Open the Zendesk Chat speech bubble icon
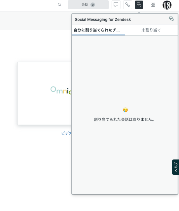Screen dimensions: 179x211 [x=116, y=5]
